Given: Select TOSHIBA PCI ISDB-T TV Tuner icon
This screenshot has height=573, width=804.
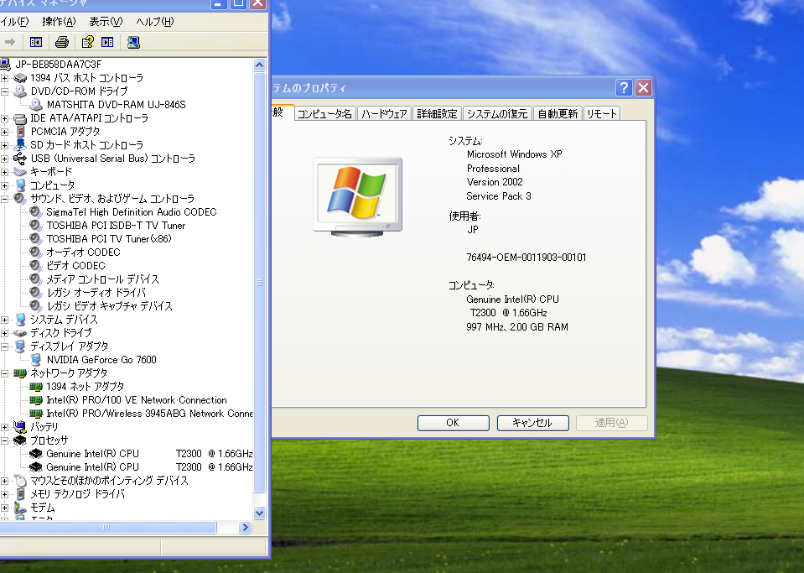Looking at the screenshot, I should (35, 225).
